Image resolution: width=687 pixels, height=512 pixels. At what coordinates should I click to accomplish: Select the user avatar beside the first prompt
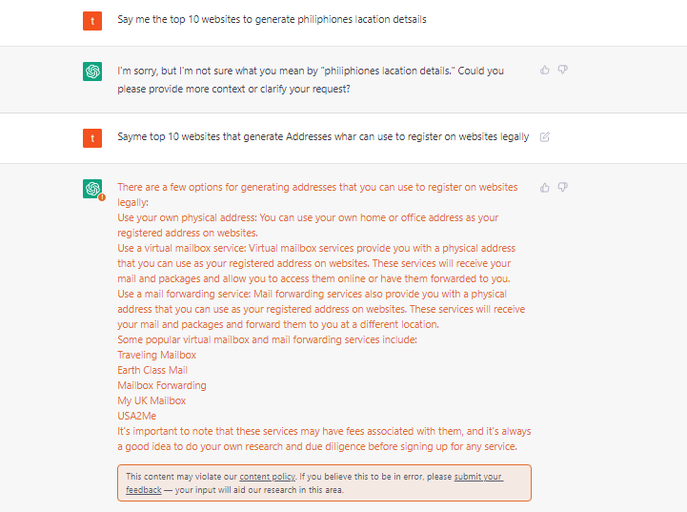[x=92, y=21]
